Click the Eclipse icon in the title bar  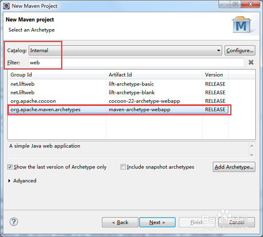tap(6, 6)
